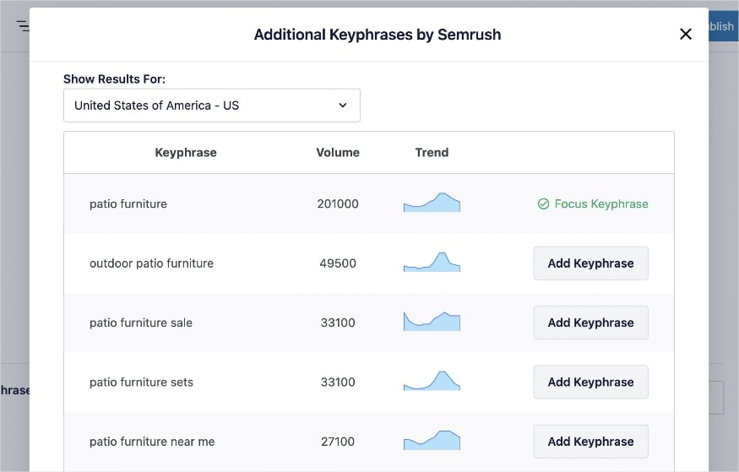Viewport: 739px width, 472px height.
Task: Click the trend chart for patio furniture near me
Action: coord(432,440)
